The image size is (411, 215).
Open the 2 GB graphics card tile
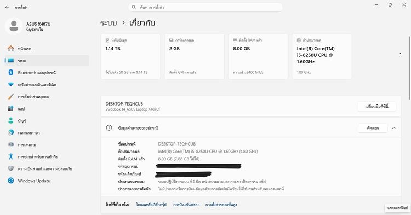194,56
